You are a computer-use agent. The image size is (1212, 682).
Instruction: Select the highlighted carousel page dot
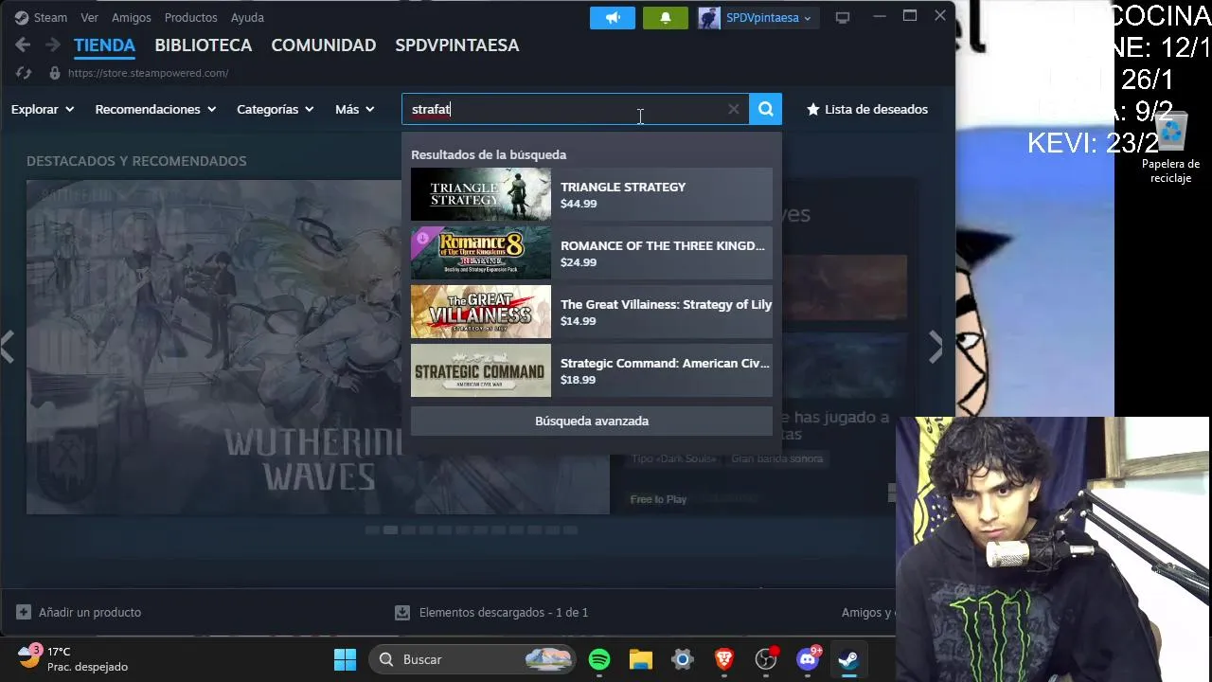390,530
